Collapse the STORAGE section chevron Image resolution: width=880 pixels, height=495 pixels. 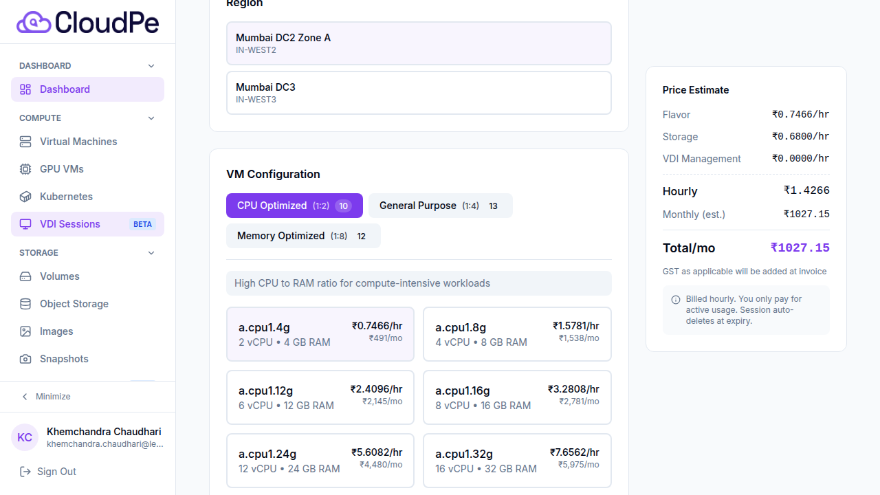(151, 253)
